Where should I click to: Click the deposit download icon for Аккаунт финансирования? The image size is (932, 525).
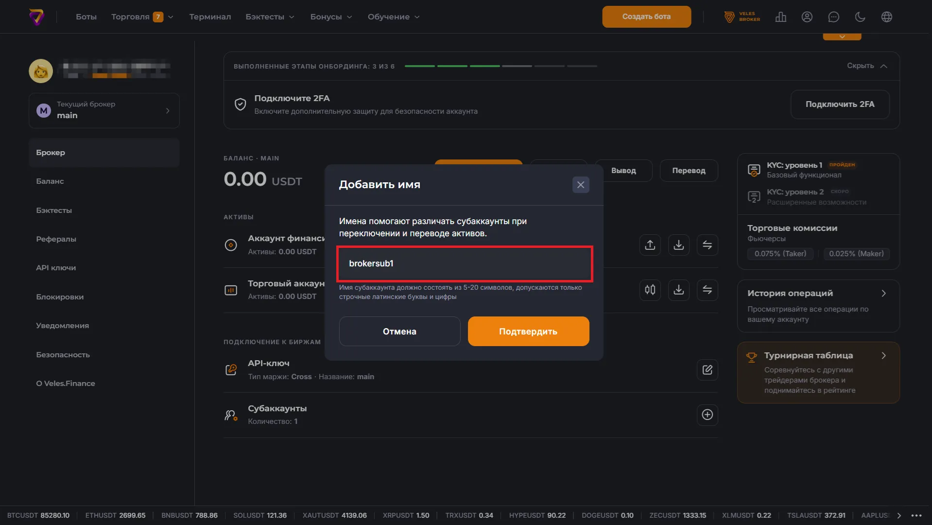coord(679,245)
